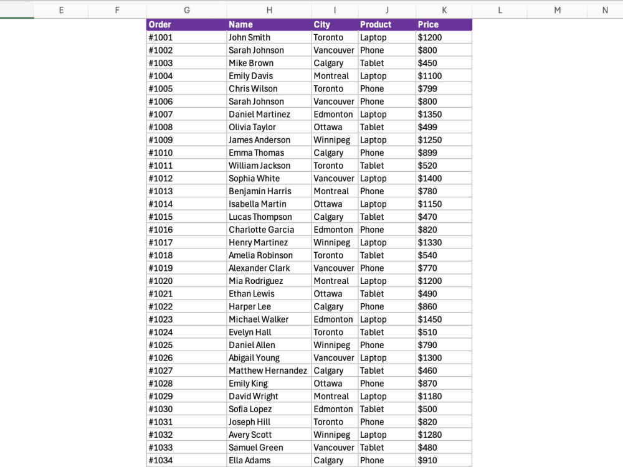Select the Ella Adams cell

(x=269, y=460)
